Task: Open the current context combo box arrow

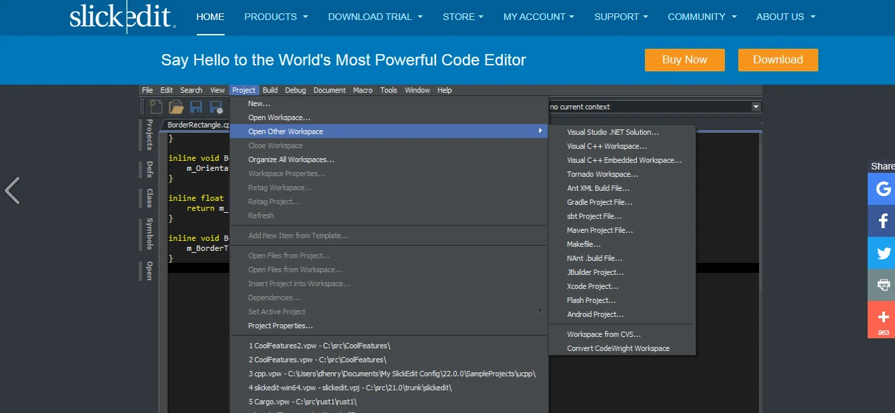Action: click(756, 107)
